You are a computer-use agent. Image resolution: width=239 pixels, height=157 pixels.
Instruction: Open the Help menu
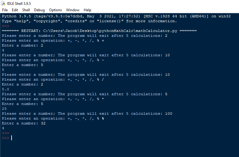[87, 10]
